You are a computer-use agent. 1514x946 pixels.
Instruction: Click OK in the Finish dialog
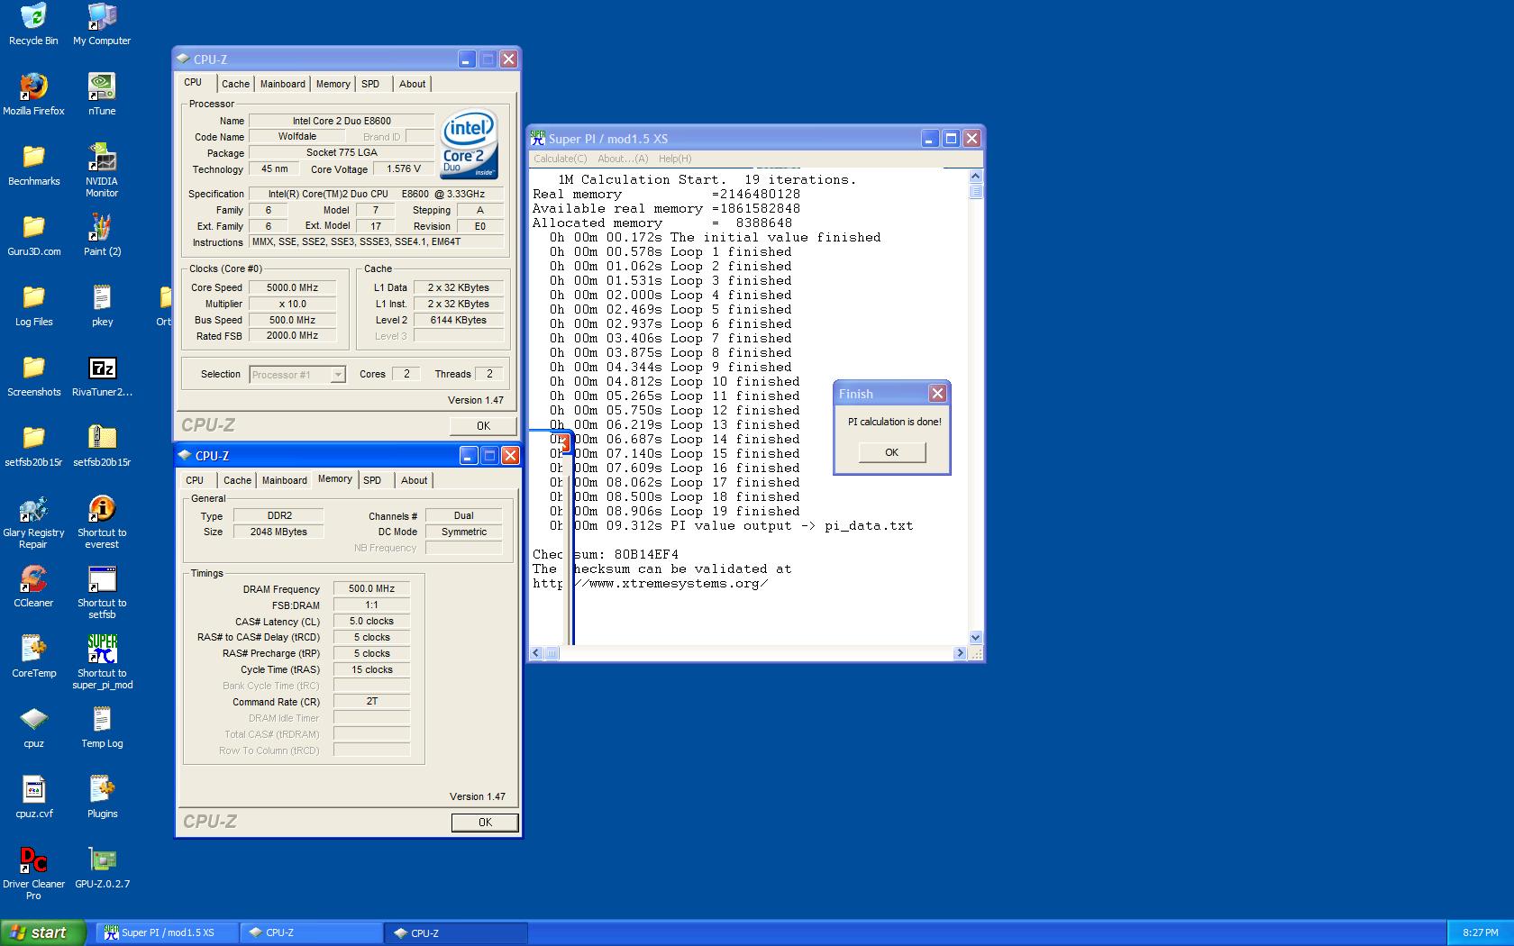pos(891,452)
